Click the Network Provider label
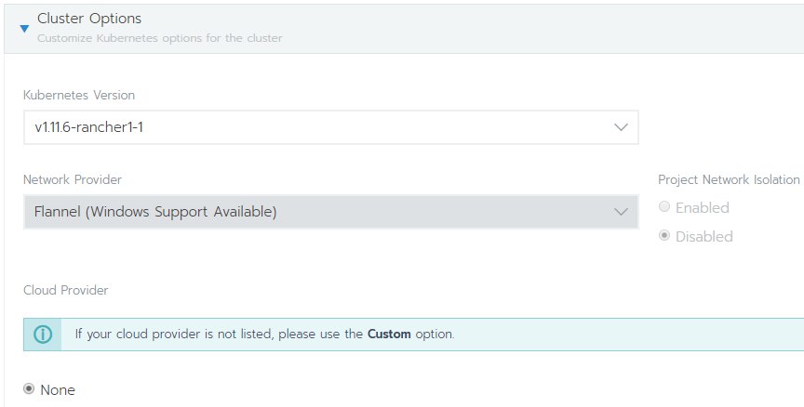This screenshot has width=804, height=407. click(x=73, y=179)
